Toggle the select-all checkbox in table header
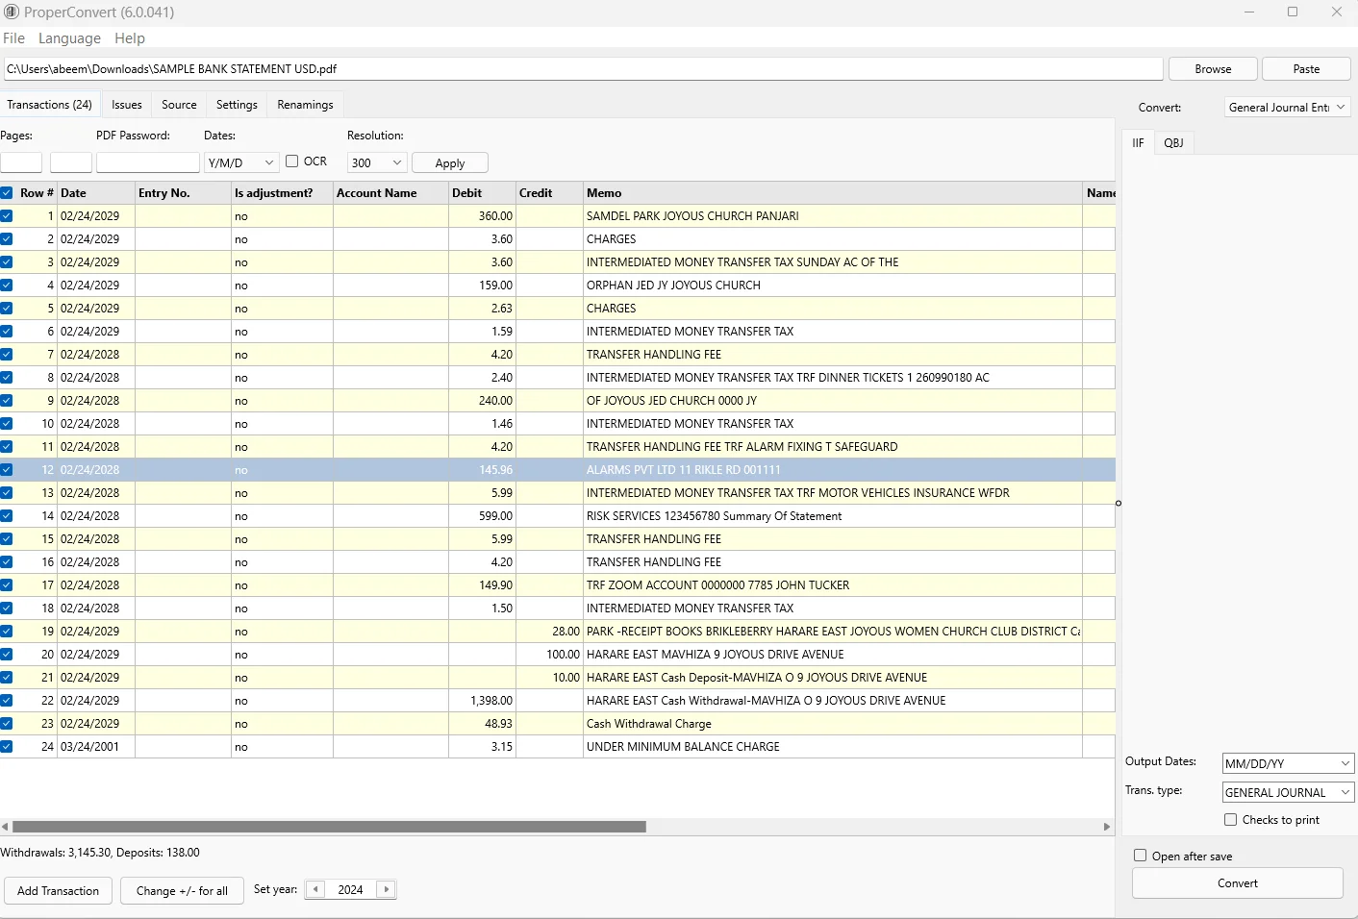 (x=6, y=193)
